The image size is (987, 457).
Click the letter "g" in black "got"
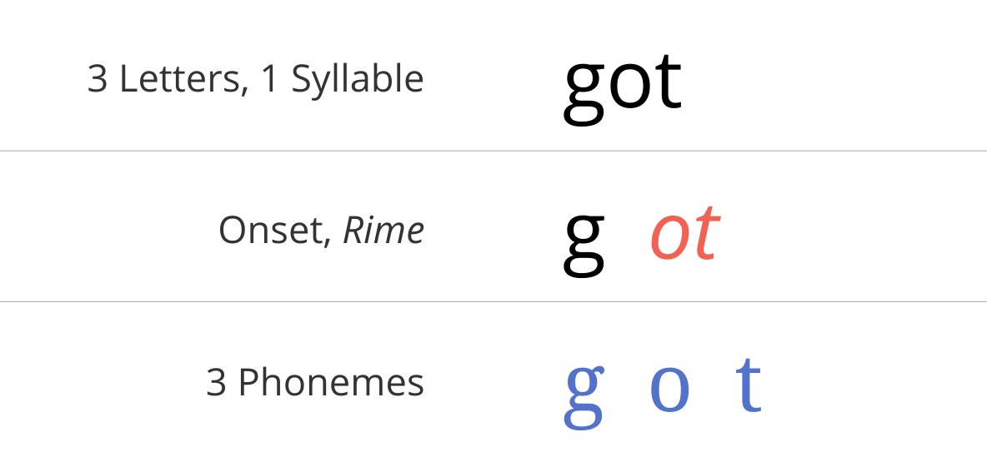[x=584, y=93]
